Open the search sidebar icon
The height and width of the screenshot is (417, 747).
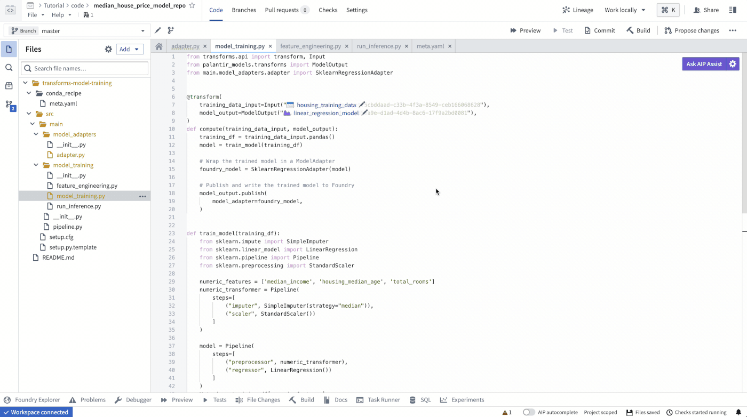[9, 68]
